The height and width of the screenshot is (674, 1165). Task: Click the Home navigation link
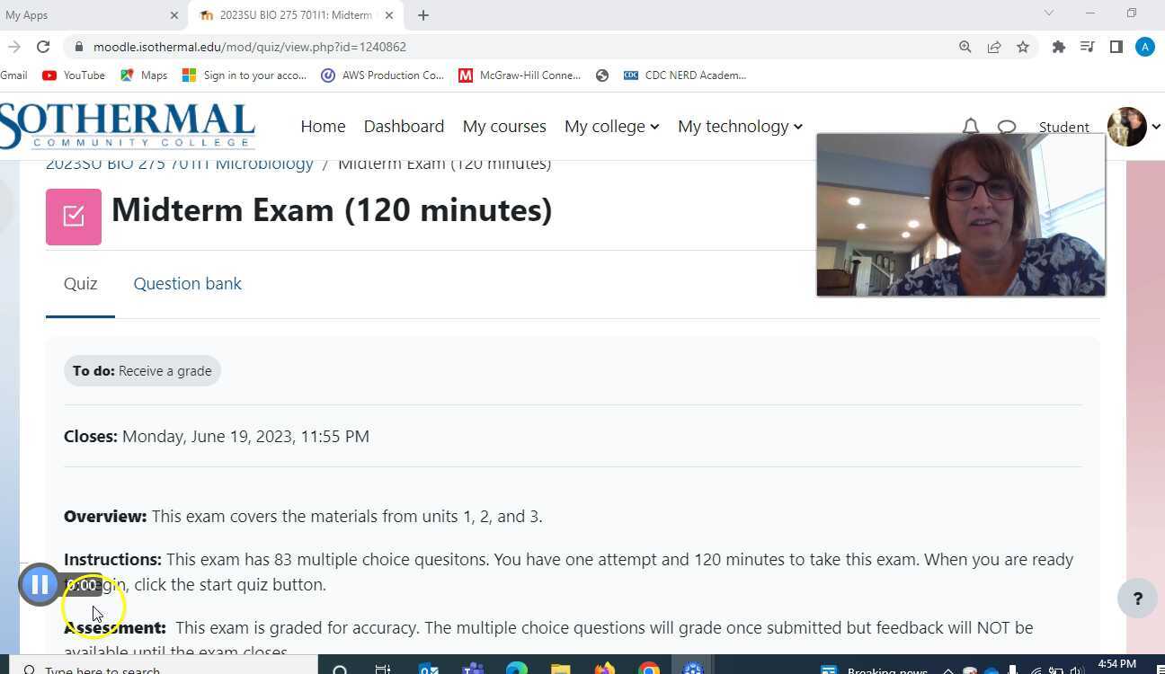point(323,126)
